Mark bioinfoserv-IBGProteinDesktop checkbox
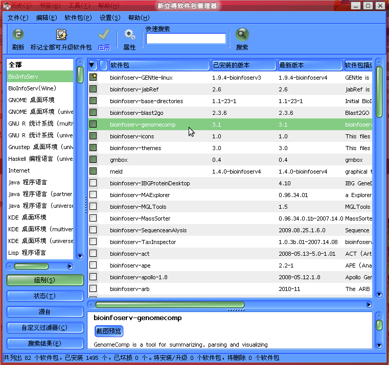The width and height of the screenshot is (389, 365). point(93,183)
